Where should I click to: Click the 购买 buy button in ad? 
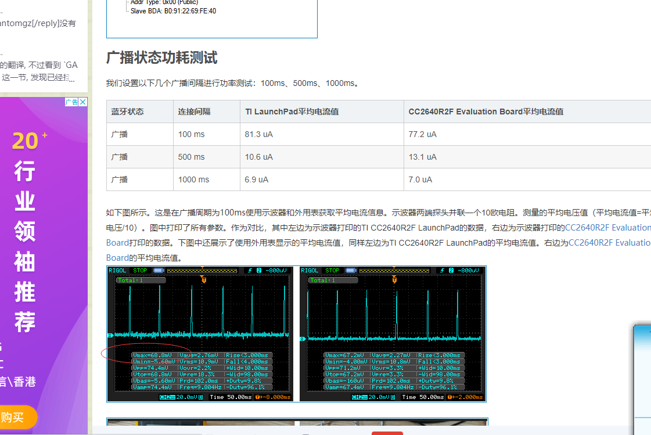[x=18, y=417]
